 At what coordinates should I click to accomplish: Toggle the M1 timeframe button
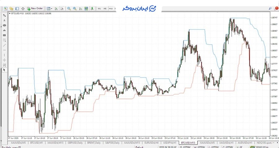100,9
